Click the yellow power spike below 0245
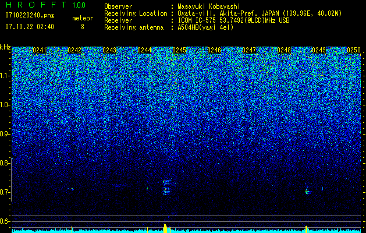Image resolution: width=366 pixels, height=233 pixels. click(166, 228)
